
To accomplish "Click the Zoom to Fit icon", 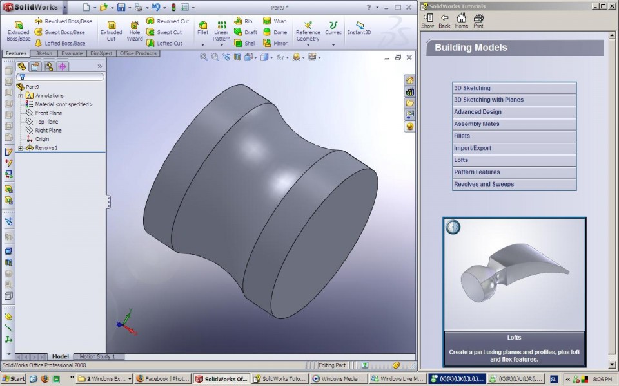I will click(204, 57).
